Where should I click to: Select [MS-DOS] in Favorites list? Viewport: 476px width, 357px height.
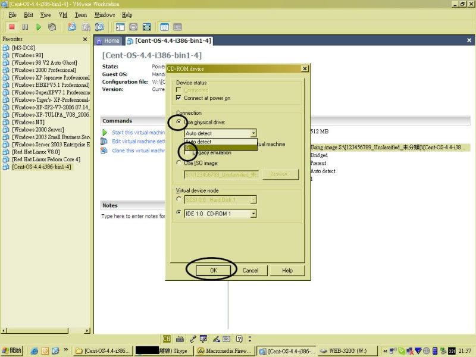click(23, 48)
